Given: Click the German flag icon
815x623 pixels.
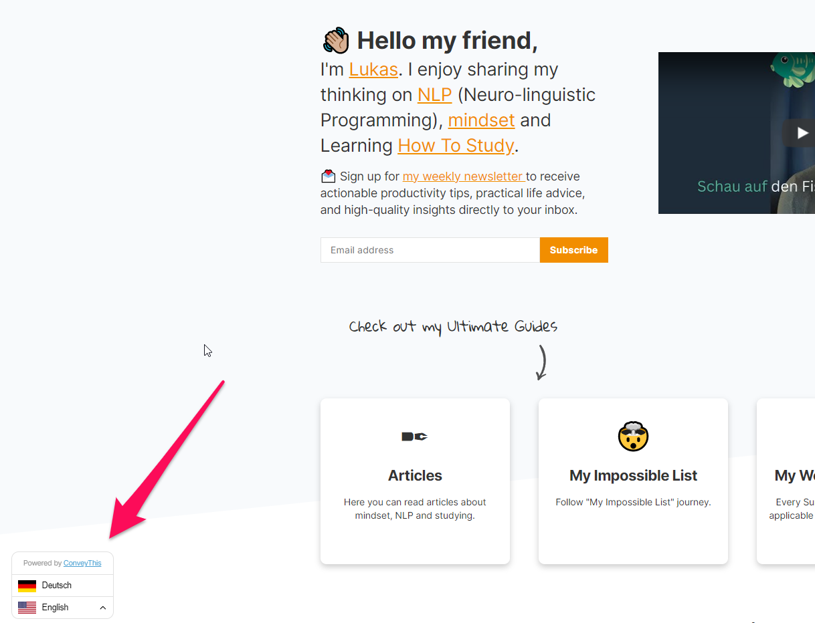Looking at the screenshot, I should pyautogui.click(x=27, y=586).
